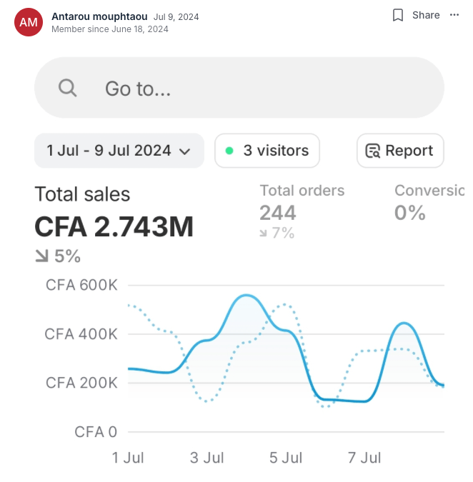Select the Total sales metric
Viewport: 473px width, 482px height.
[x=114, y=224]
